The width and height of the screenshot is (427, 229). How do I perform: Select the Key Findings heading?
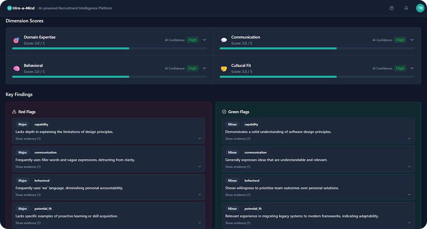19,95
